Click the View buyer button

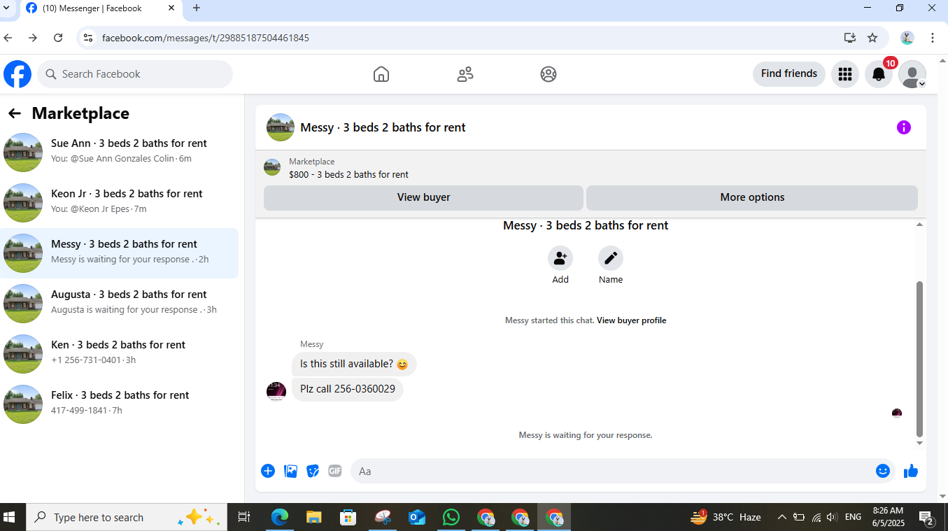[423, 197]
